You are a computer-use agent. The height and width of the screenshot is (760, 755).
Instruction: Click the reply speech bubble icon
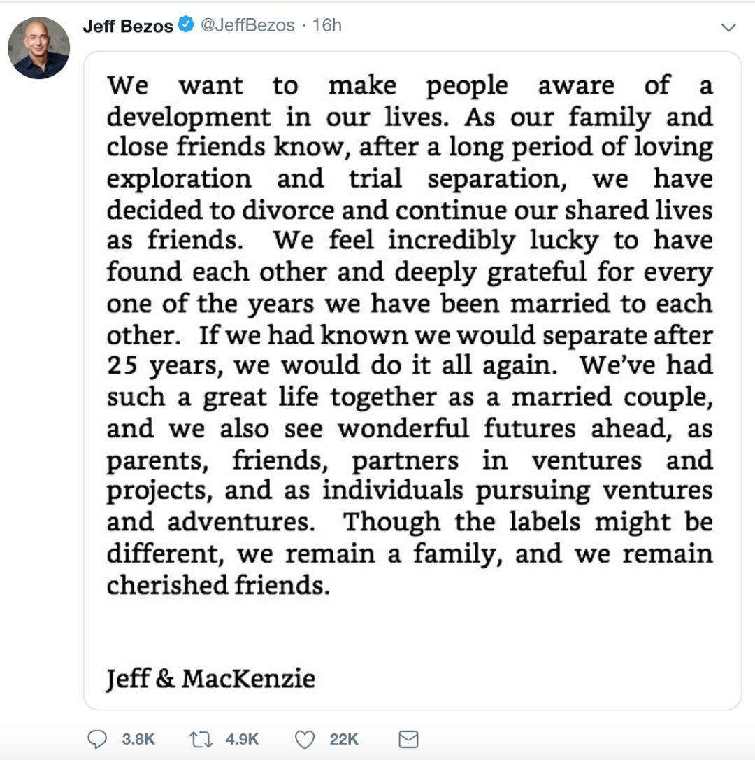tap(98, 739)
